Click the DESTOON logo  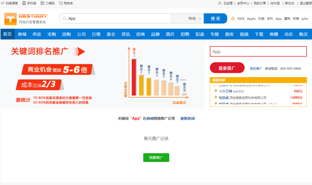point(26,19)
